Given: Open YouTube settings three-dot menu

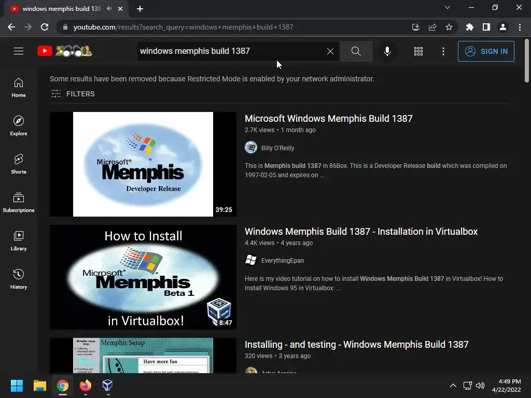Looking at the screenshot, I should [443, 51].
